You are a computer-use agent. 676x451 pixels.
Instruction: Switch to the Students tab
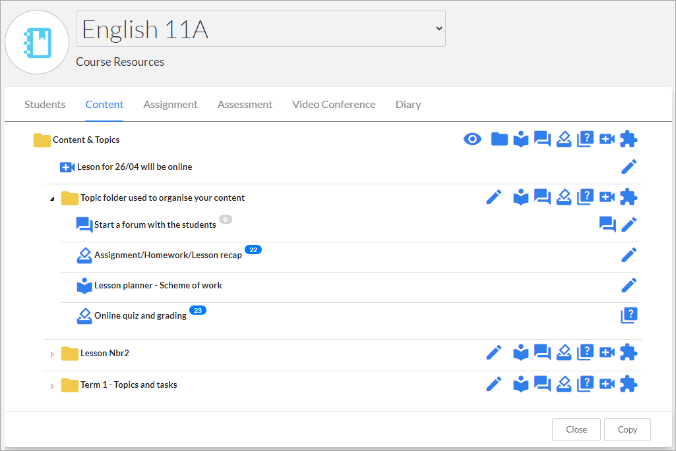45,105
